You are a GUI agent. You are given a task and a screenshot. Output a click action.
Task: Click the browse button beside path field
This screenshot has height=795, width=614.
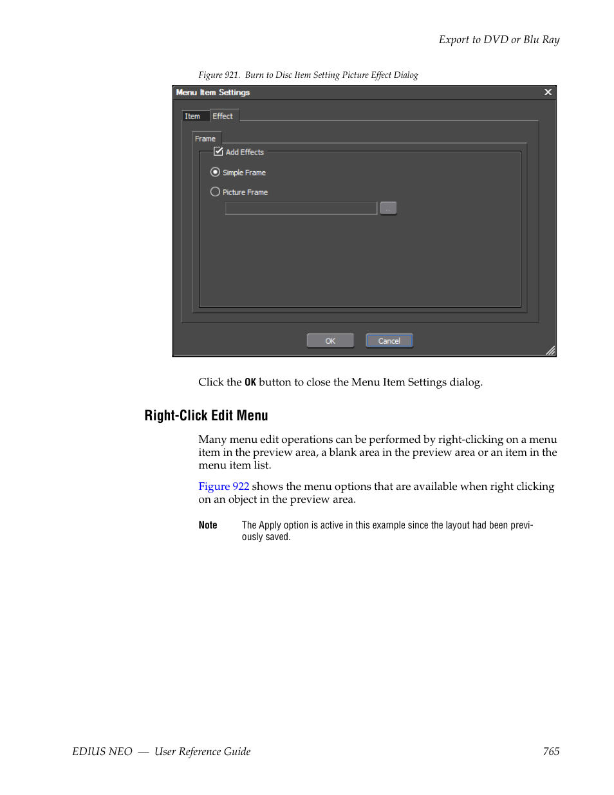[388, 208]
